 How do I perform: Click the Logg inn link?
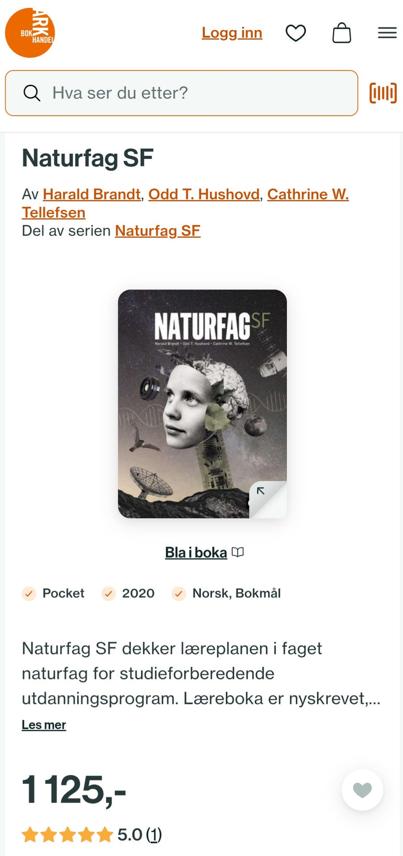click(232, 33)
